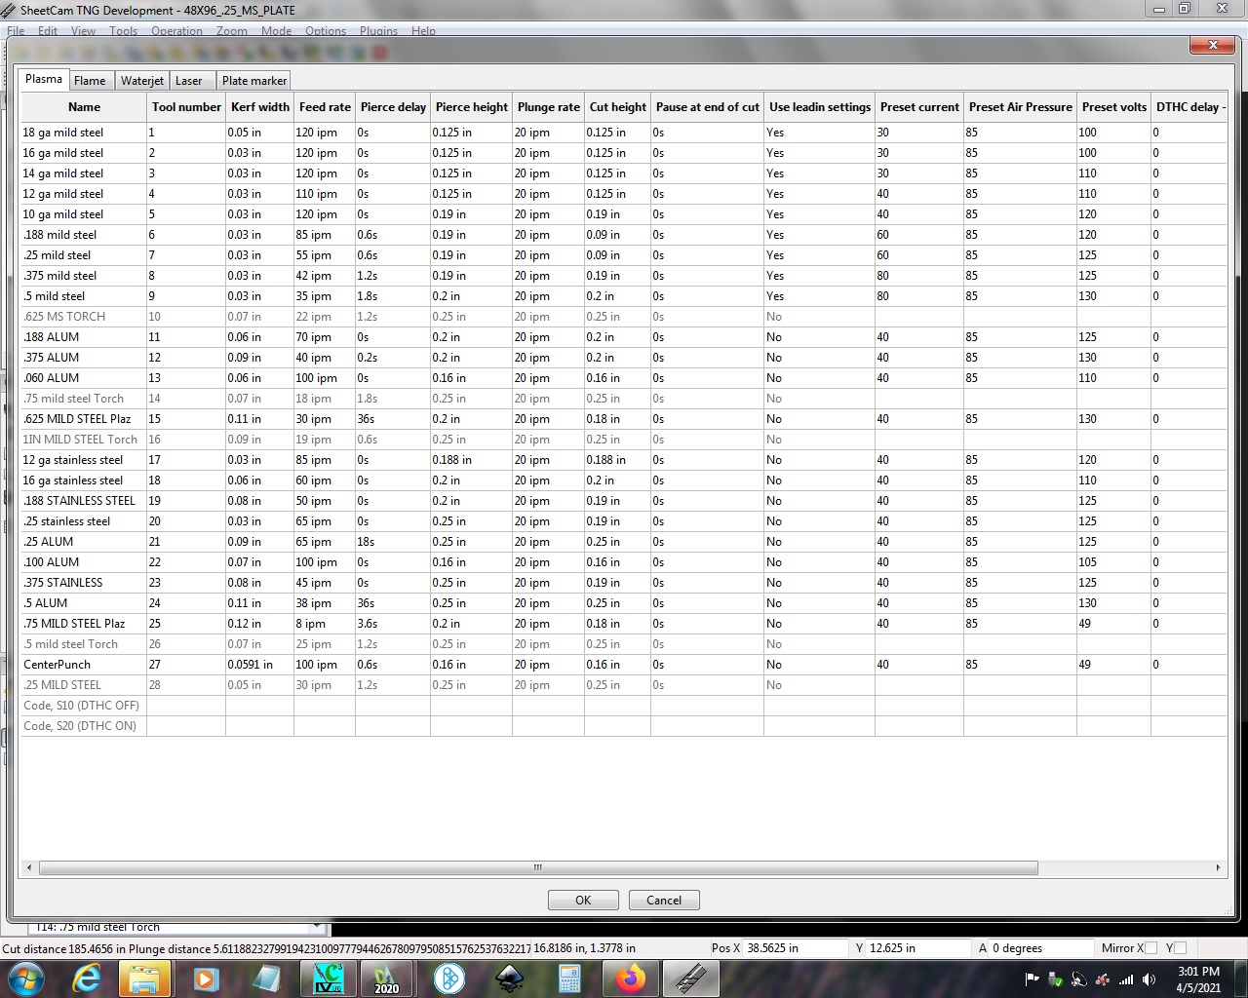Select the CenterPunch tool row

tap(58, 665)
